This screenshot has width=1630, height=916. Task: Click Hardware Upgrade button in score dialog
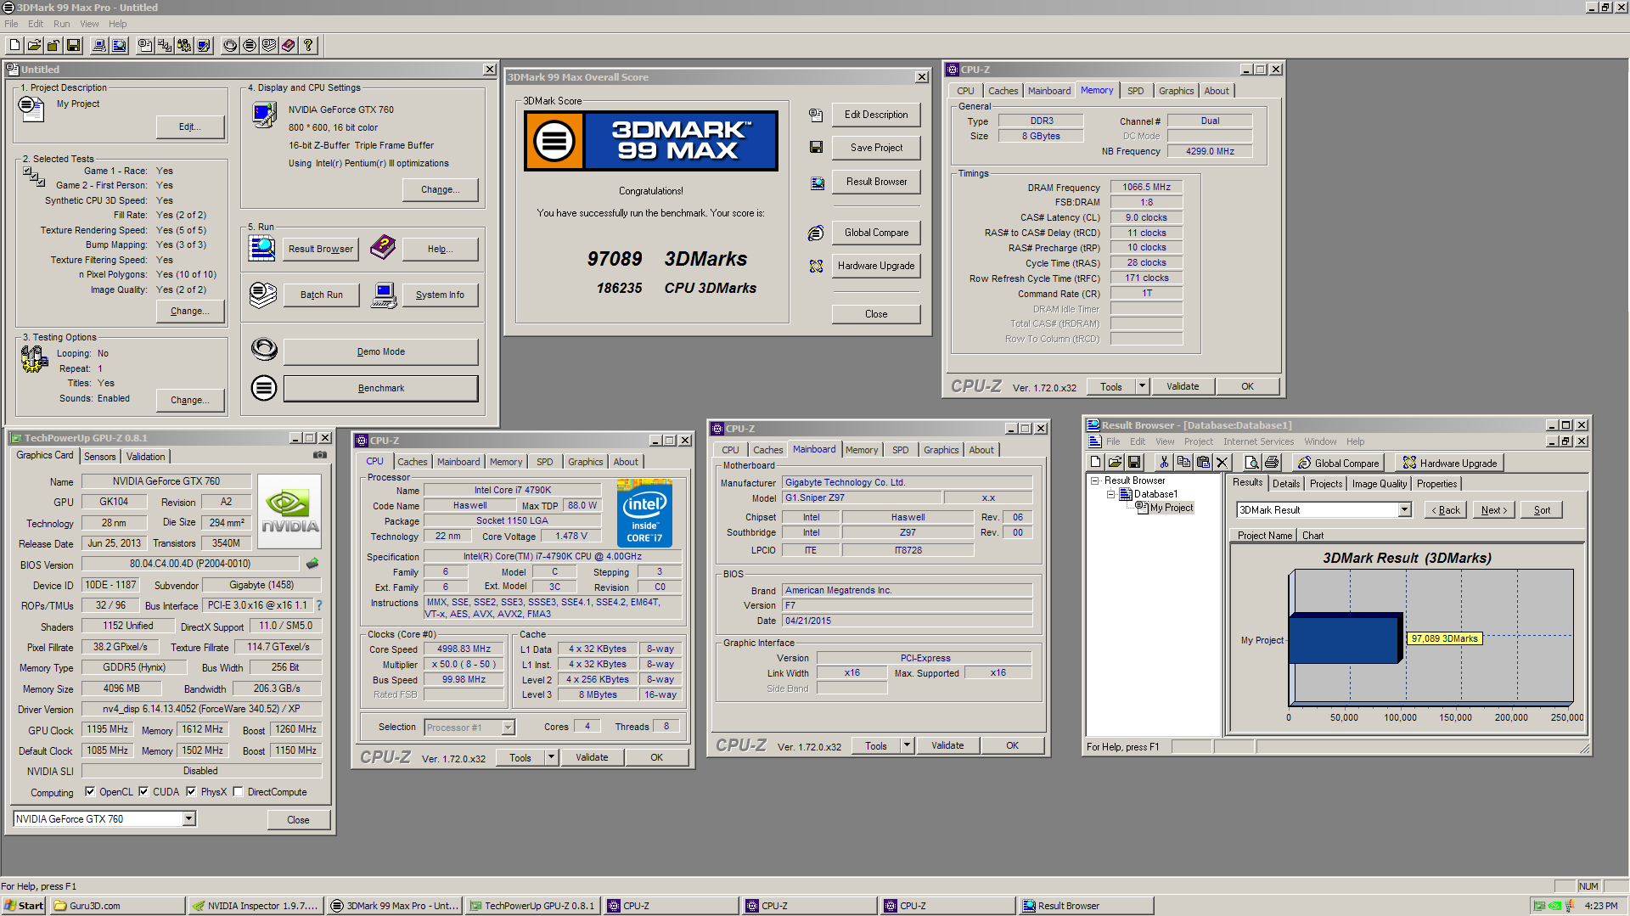pyautogui.click(x=876, y=266)
